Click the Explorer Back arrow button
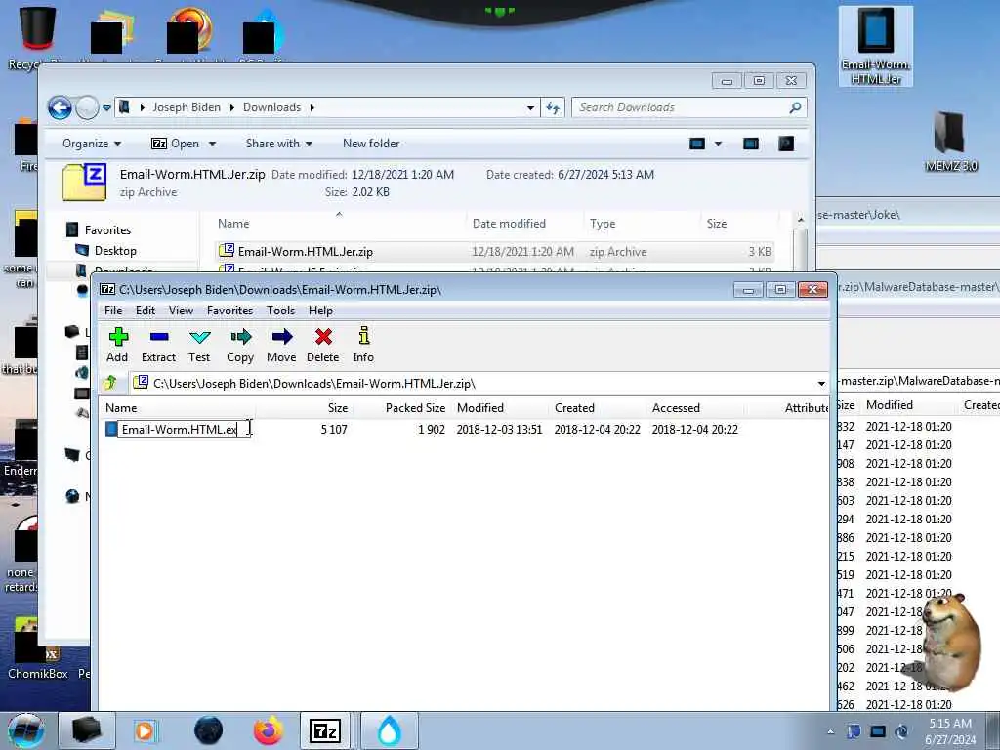The height and width of the screenshot is (750, 1000). coord(60,107)
